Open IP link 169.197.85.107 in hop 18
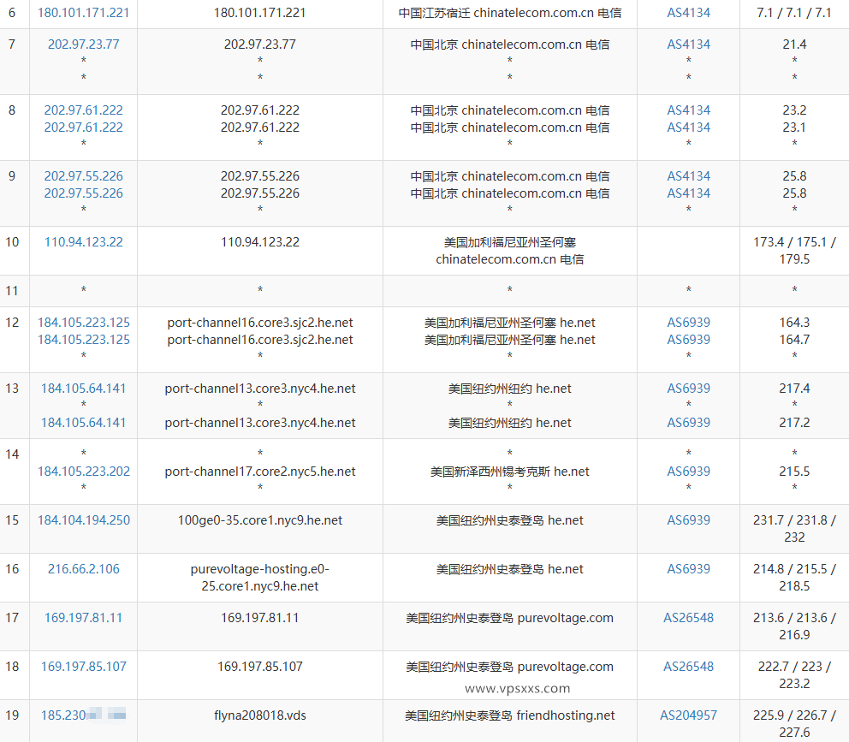This screenshot has height=742, width=849. pos(83,667)
